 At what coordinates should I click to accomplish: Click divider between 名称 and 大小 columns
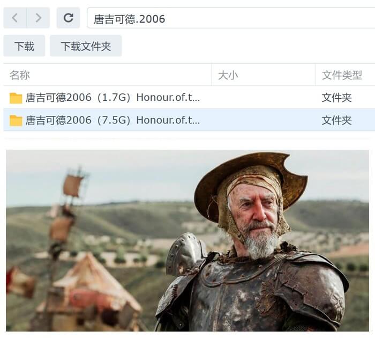(212, 75)
